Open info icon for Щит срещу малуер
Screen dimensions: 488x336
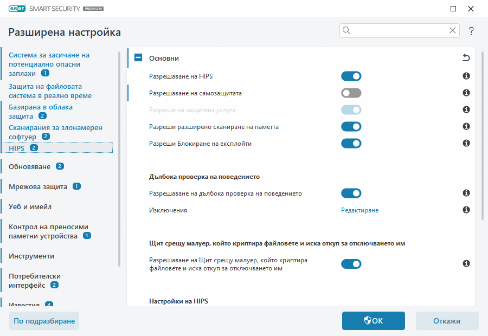466,264
